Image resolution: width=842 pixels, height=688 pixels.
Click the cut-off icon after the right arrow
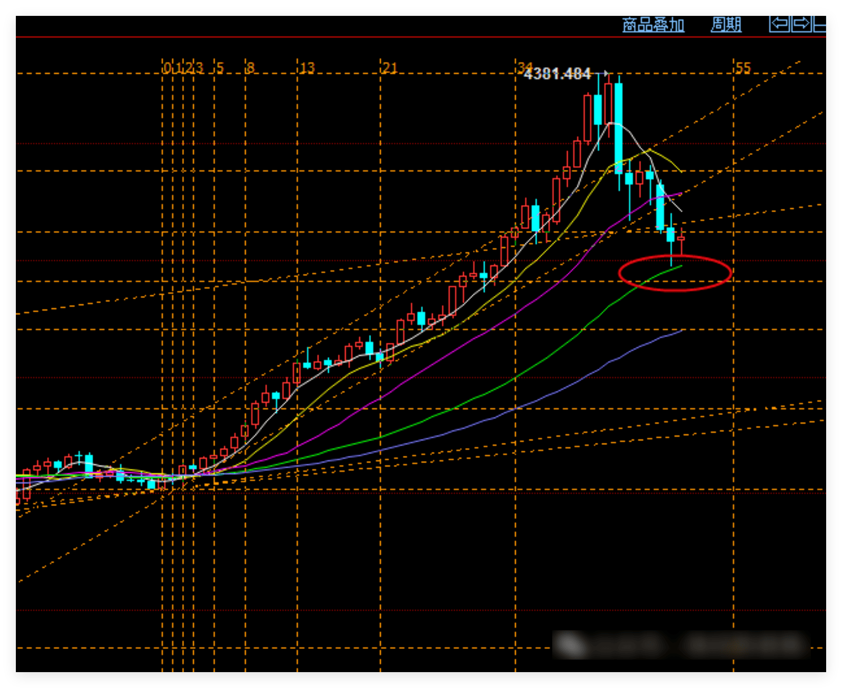(819, 24)
